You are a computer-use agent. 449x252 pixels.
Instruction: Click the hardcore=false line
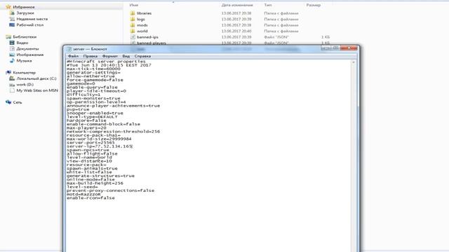tap(86, 120)
